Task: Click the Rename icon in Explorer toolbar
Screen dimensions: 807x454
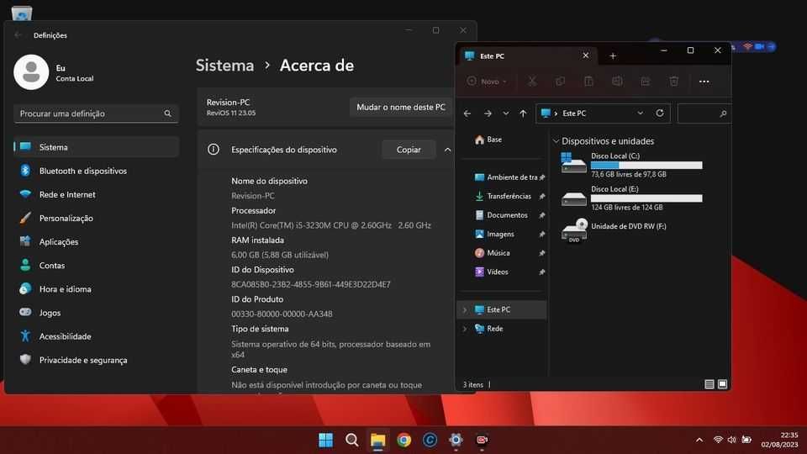Action: click(617, 82)
